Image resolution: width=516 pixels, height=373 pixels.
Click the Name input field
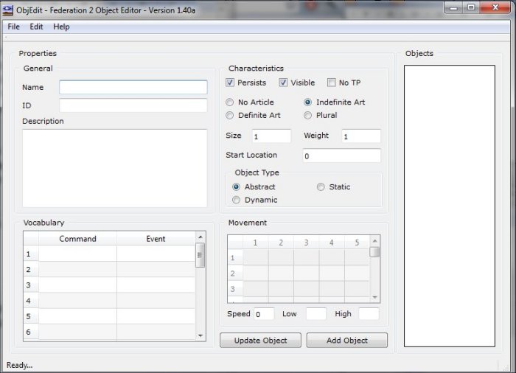coord(133,87)
